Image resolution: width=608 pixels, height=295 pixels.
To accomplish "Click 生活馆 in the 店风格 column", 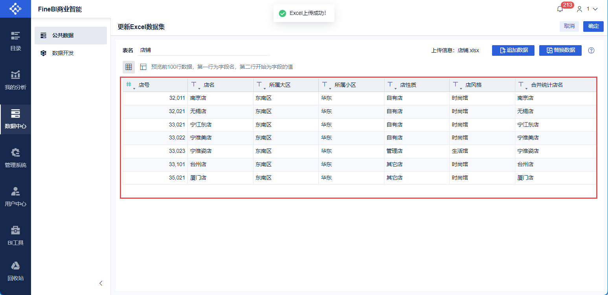I will point(460,151).
